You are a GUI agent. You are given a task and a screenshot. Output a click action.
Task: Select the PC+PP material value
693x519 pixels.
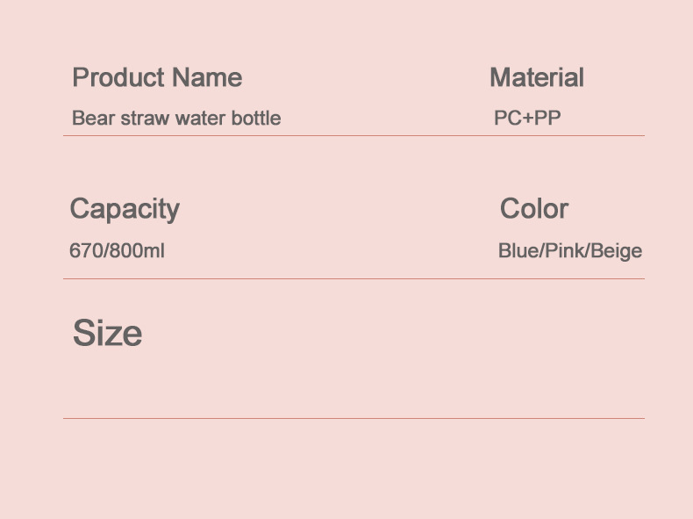tap(526, 118)
